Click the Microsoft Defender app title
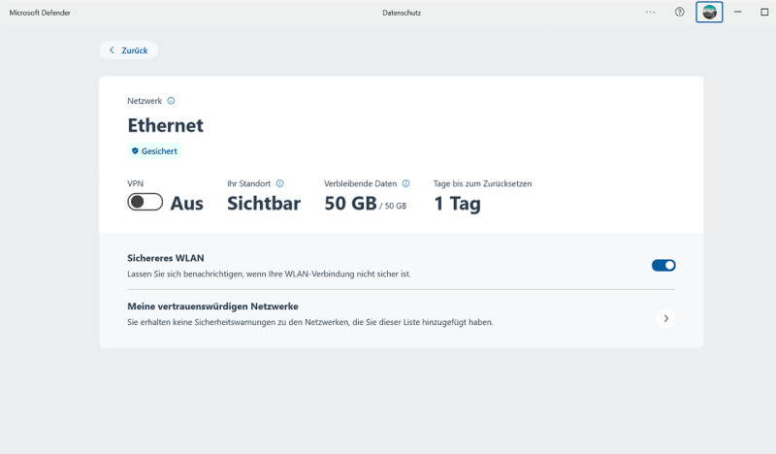 (40, 13)
